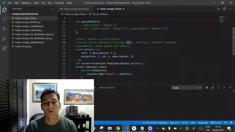This screenshot has width=235, height=132.
Task: Close the node_mongo_find.js tab
Action: (x=123, y=9)
